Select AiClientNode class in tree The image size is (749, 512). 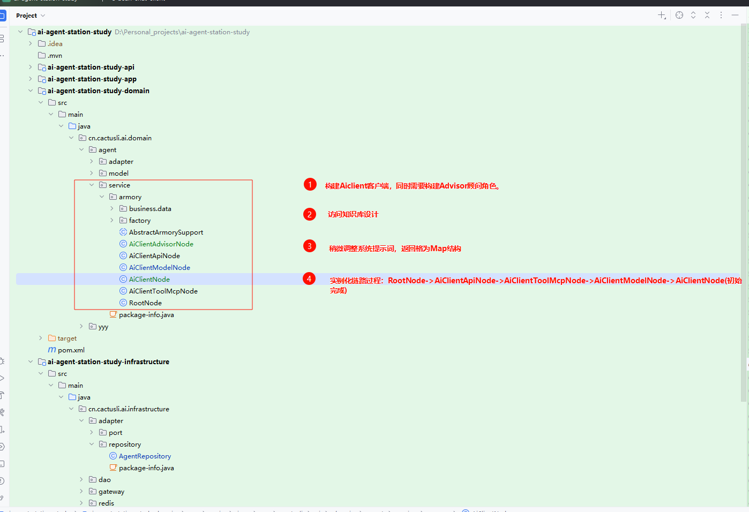(x=149, y=280)
